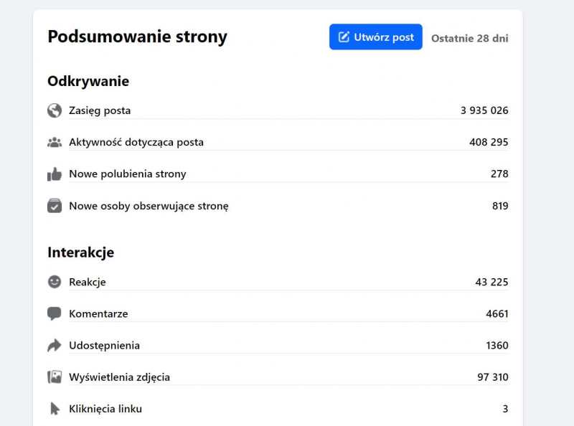Screen dimensions: 574x426
Task: Open the Zasięg posta metric label
Action: 100,110
